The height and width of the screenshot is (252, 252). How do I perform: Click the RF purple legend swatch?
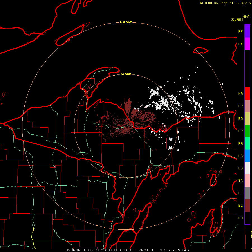coord(247,31)
